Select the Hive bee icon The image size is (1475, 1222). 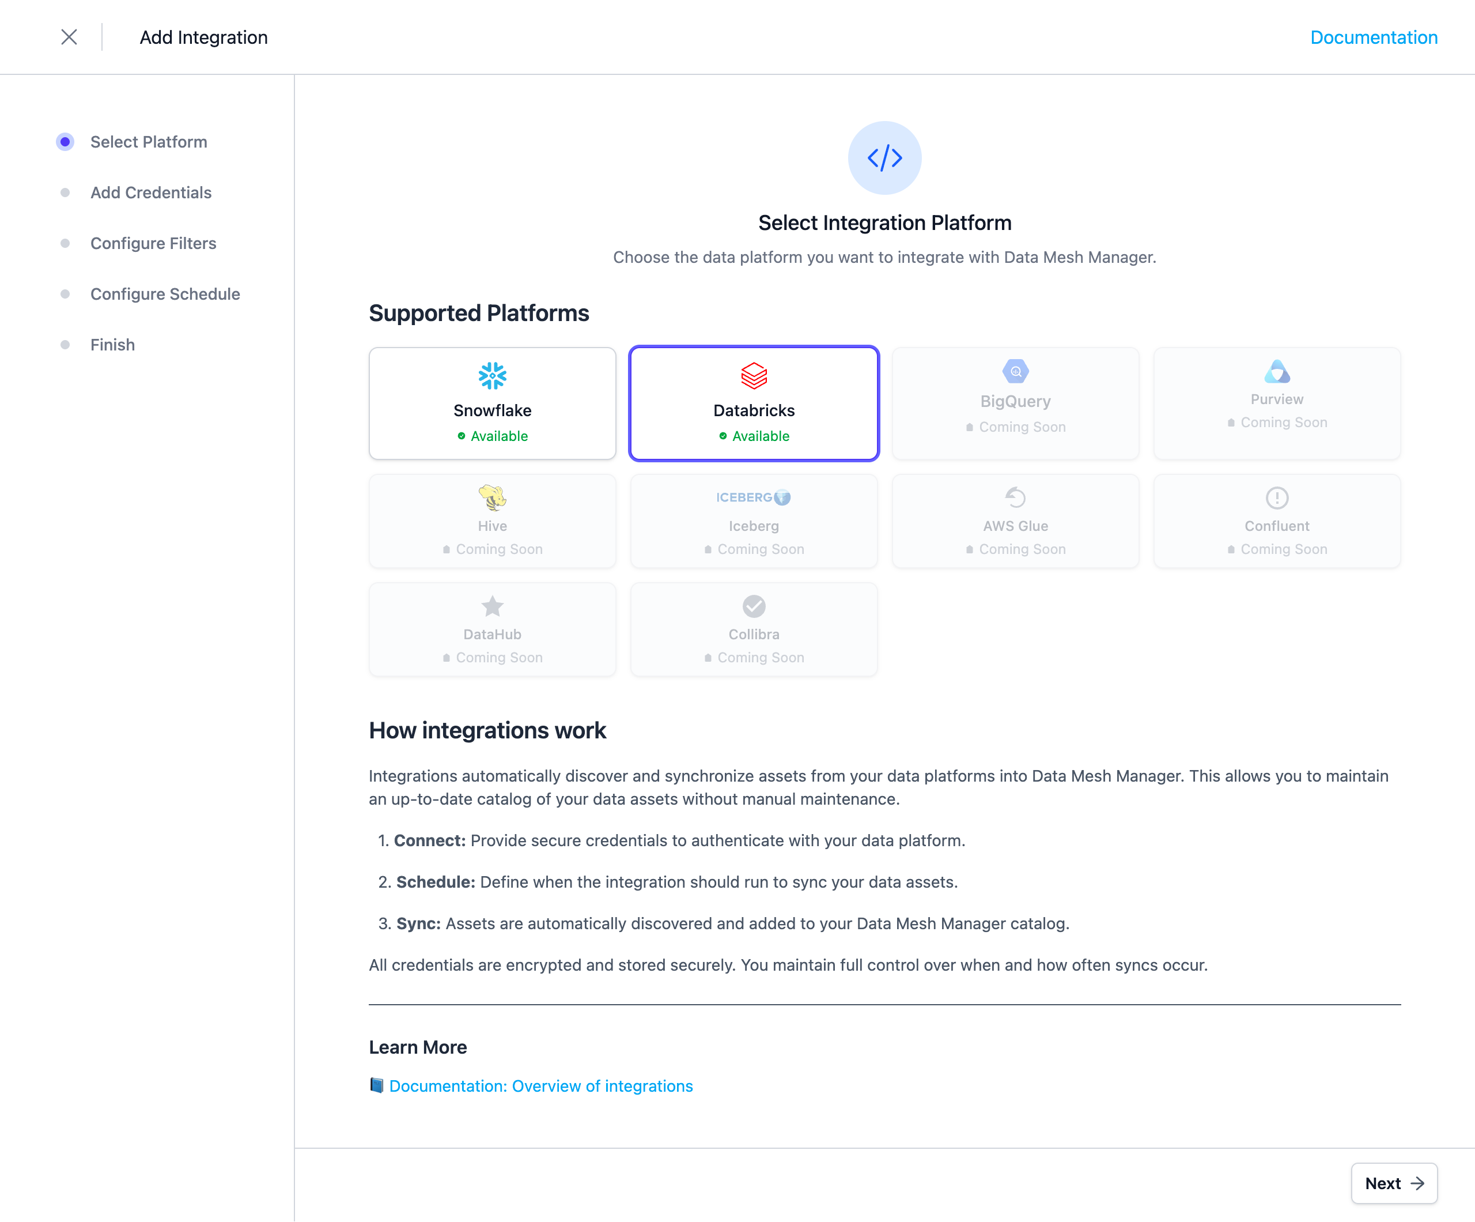tap(491, 497)
